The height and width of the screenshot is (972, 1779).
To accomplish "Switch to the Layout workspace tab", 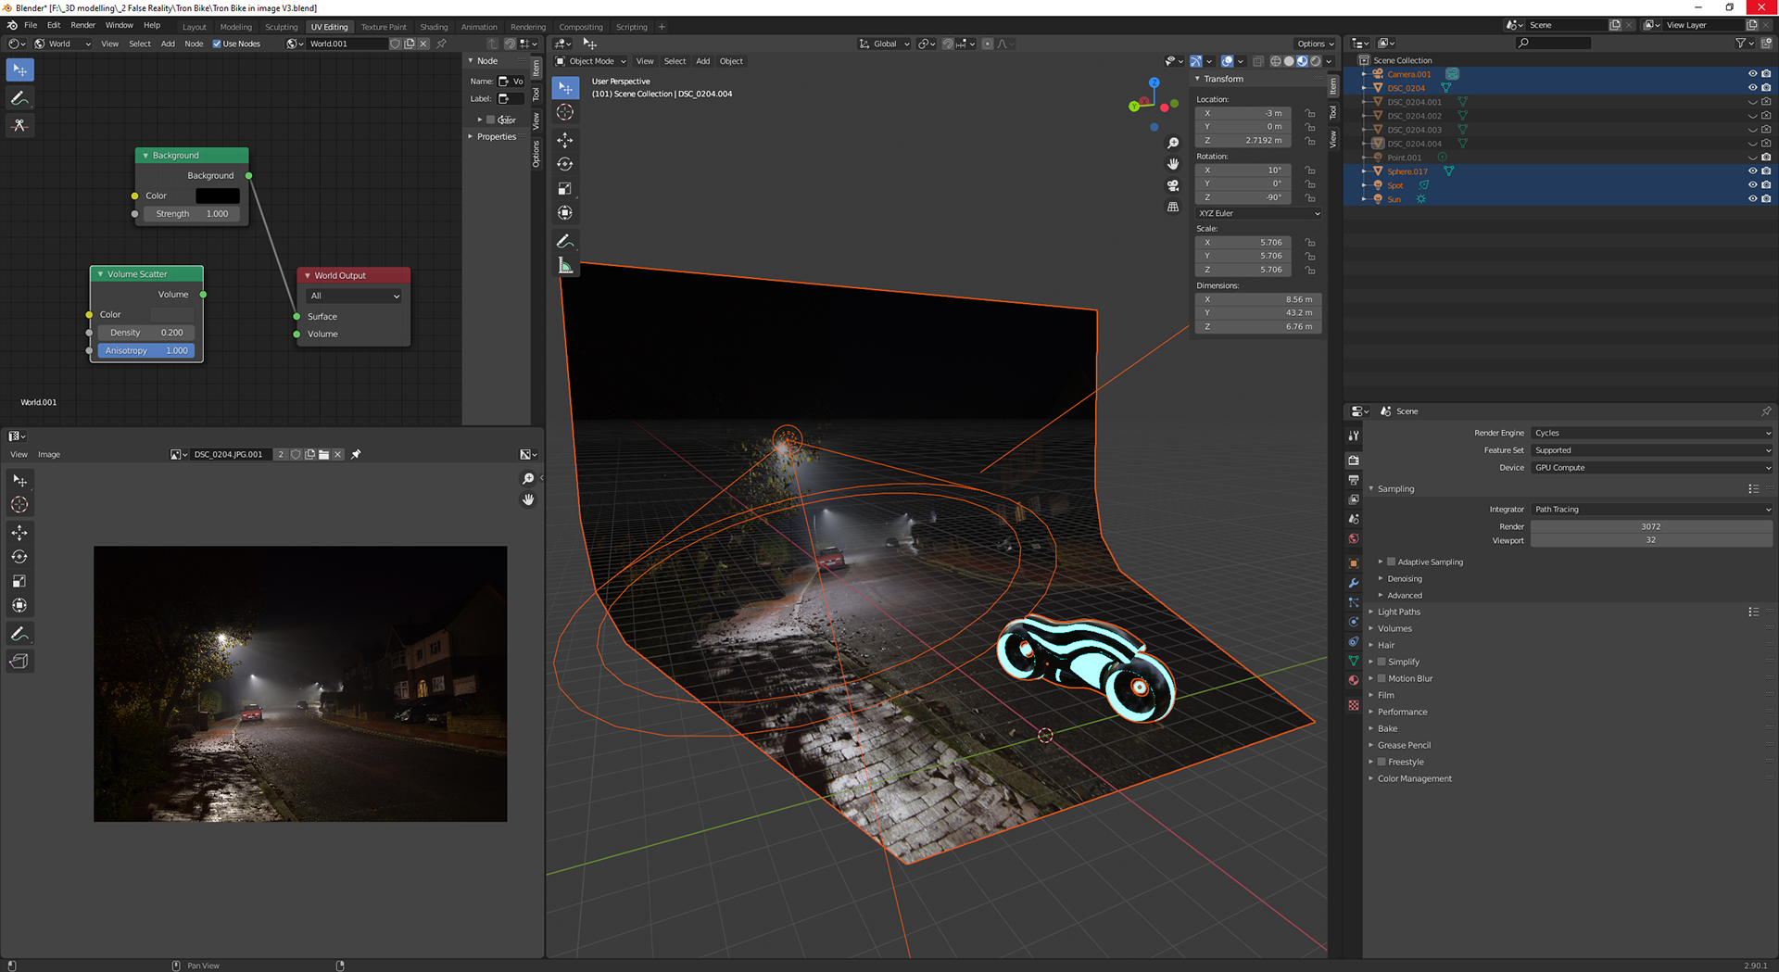I will click(195, 27).
